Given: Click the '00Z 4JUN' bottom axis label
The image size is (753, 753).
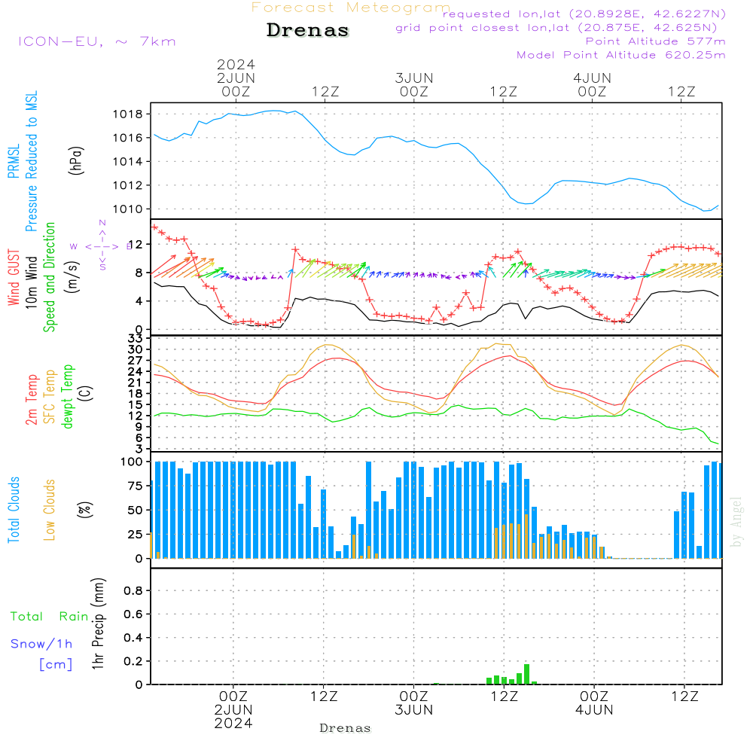Looking at the screenshot, I should (x=594, y=703).
